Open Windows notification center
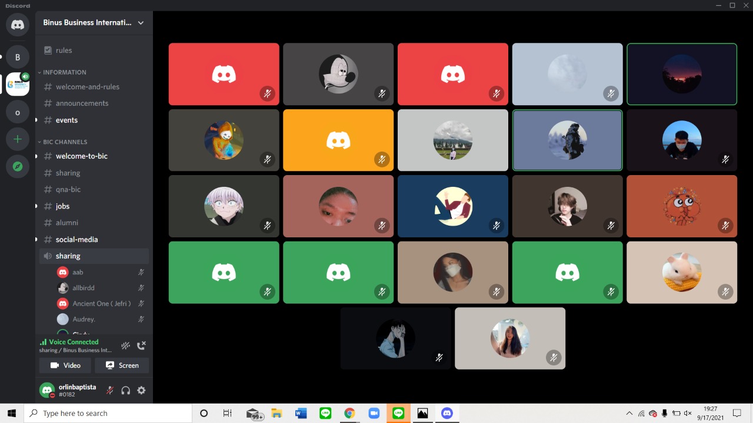The image size is (753, 423). coord(737,414)
